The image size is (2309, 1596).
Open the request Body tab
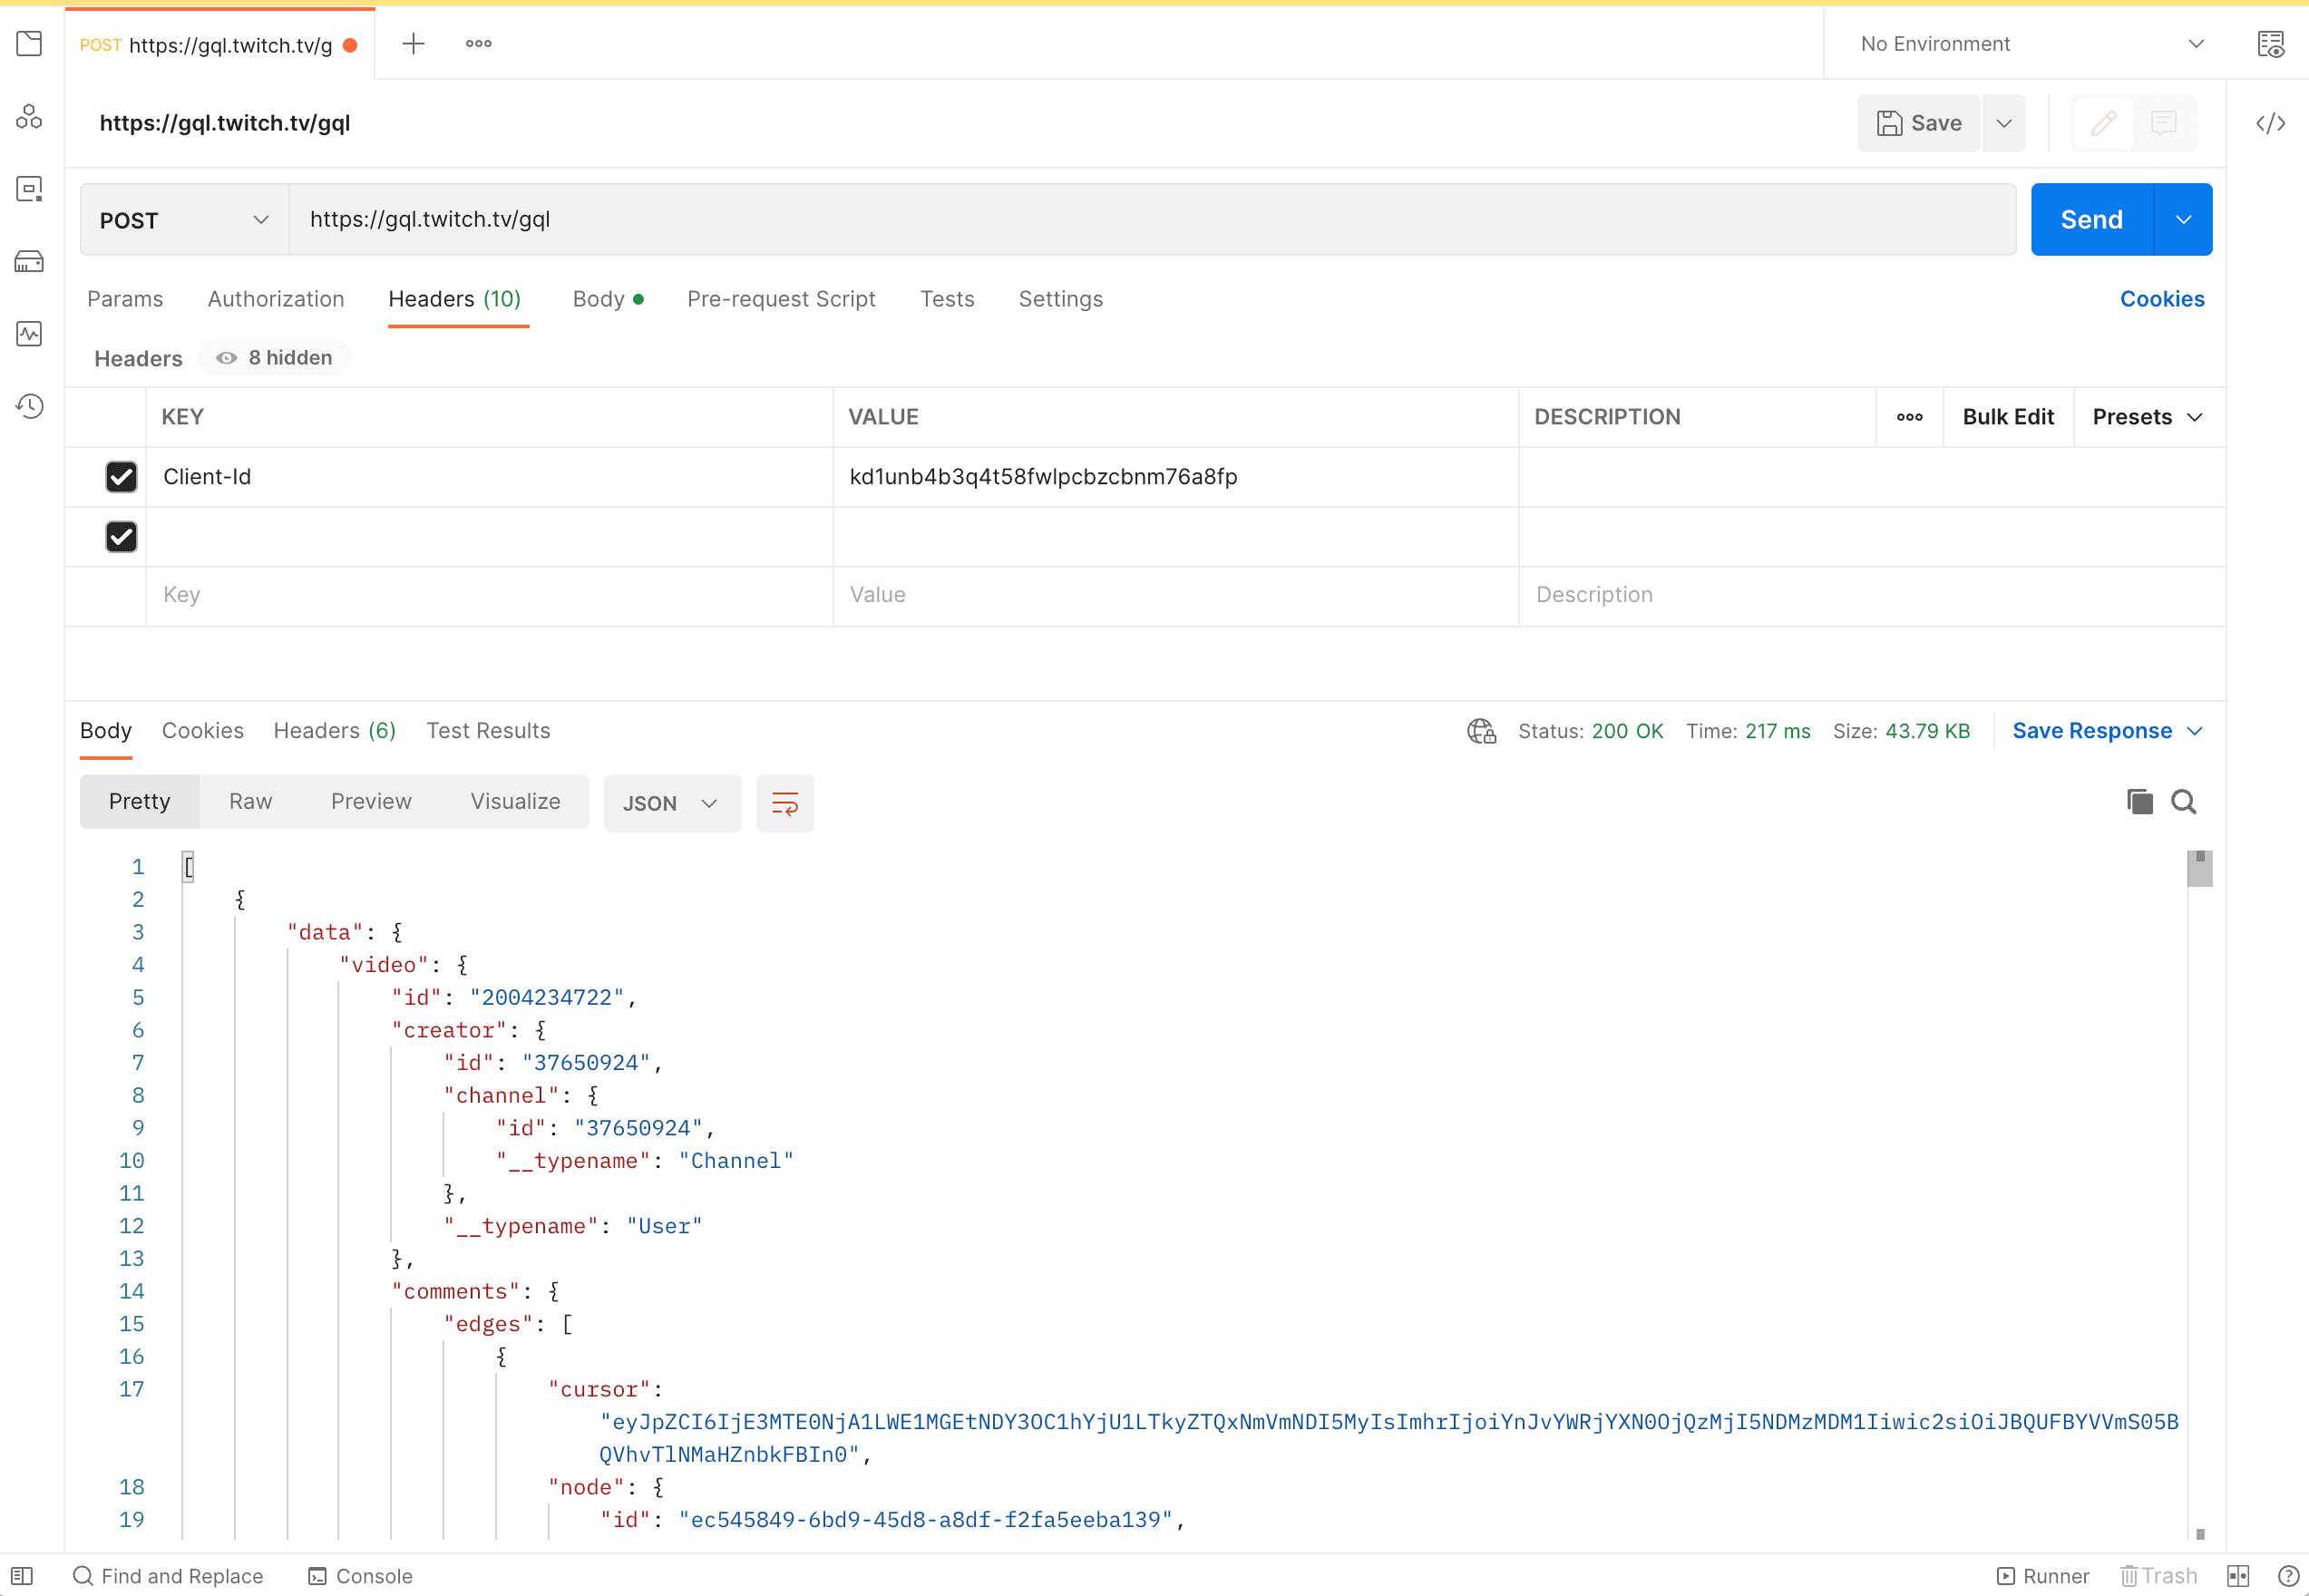coord(608,299)
